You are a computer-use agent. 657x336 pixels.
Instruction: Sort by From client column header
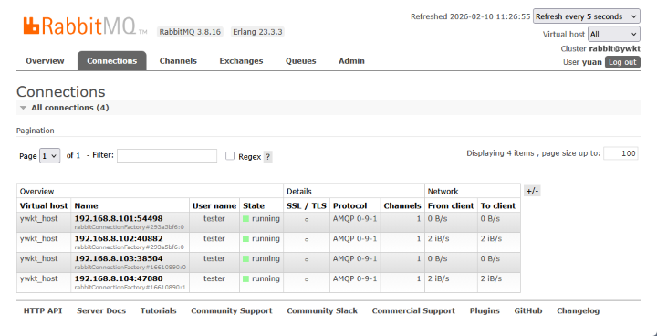coord(451,206)
